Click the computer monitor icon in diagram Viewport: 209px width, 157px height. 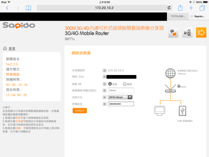click(x=160, y=111)
